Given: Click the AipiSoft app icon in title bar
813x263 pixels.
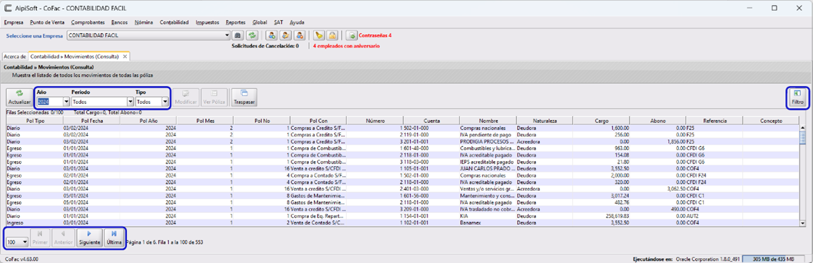Looking at the screenshot, I should coord(8,8).
